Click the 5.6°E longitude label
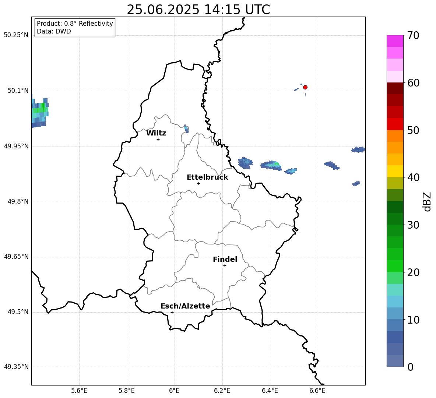 79,391
